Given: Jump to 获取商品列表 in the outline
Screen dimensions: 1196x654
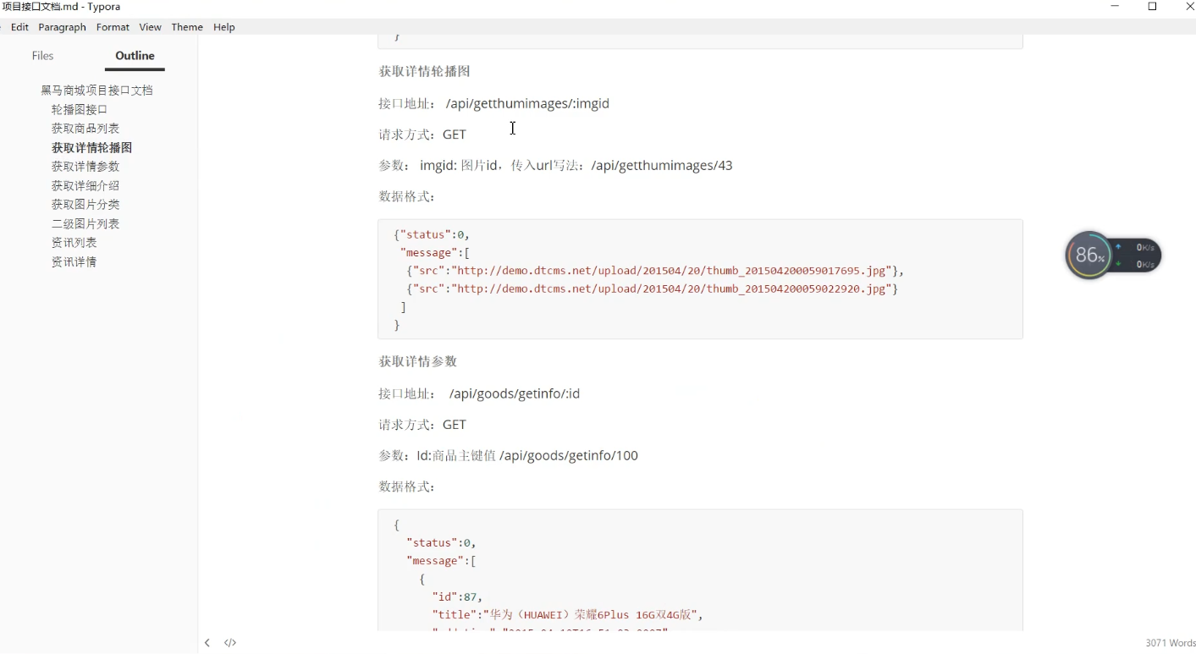Looking at the screenshot, I should pos(85,129).
